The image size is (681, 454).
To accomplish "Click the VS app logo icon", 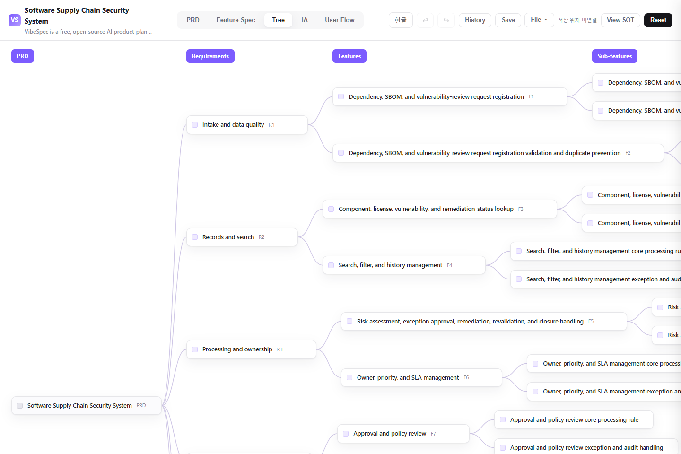I will pyautogui.click(x=15, y=20).
